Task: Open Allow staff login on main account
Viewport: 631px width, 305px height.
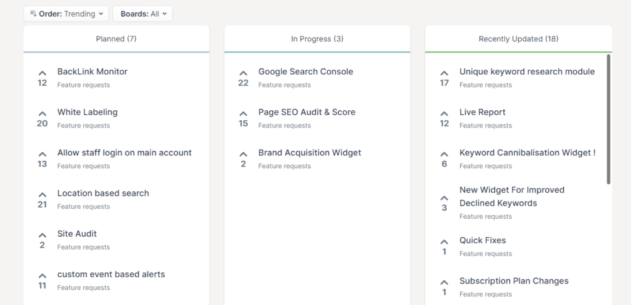Action: coord(124,153)
